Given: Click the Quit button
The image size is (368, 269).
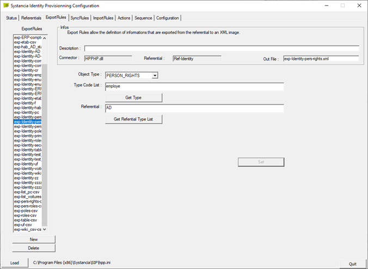Looking at the screenshot, I should coord(353,264).
